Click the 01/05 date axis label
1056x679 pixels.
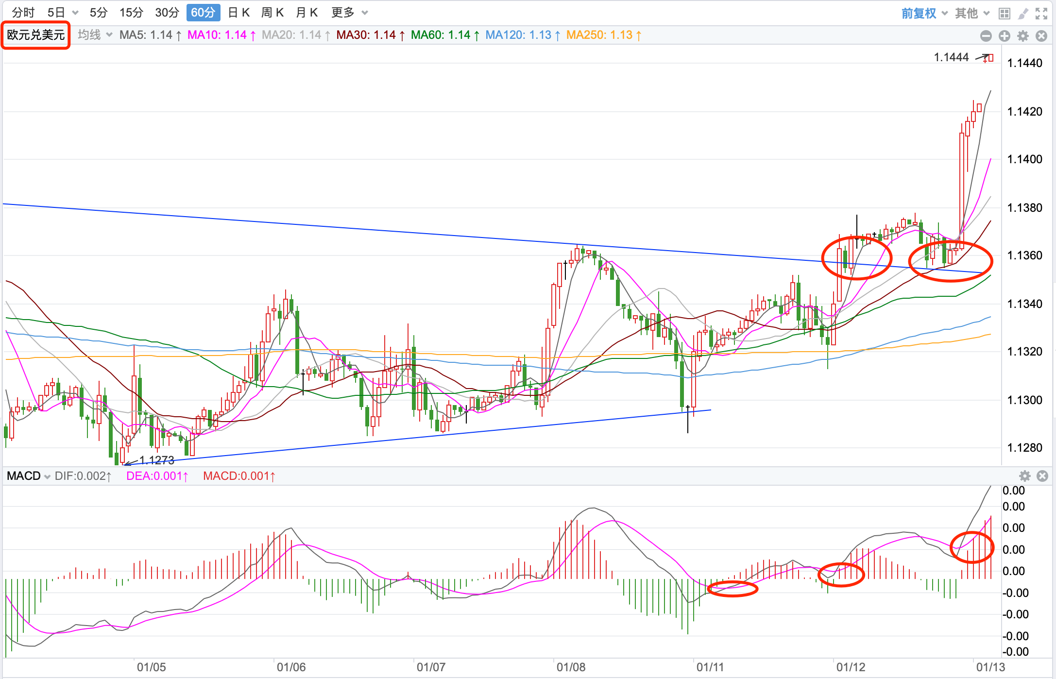point(151,667)
